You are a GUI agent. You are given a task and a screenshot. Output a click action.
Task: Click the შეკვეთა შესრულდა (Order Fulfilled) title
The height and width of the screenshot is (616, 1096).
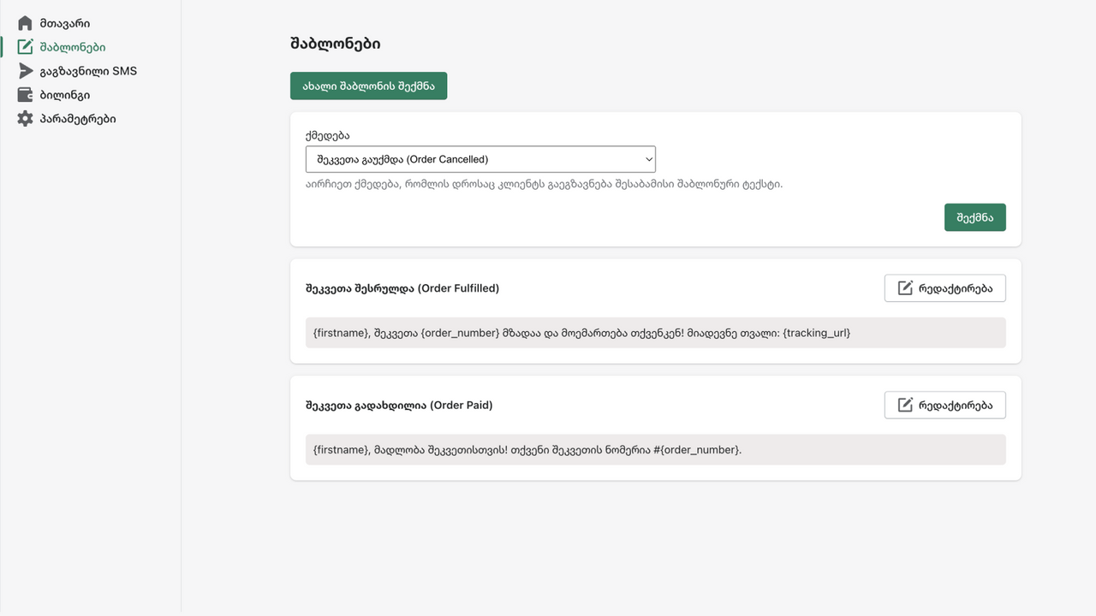tap(402, 288)
